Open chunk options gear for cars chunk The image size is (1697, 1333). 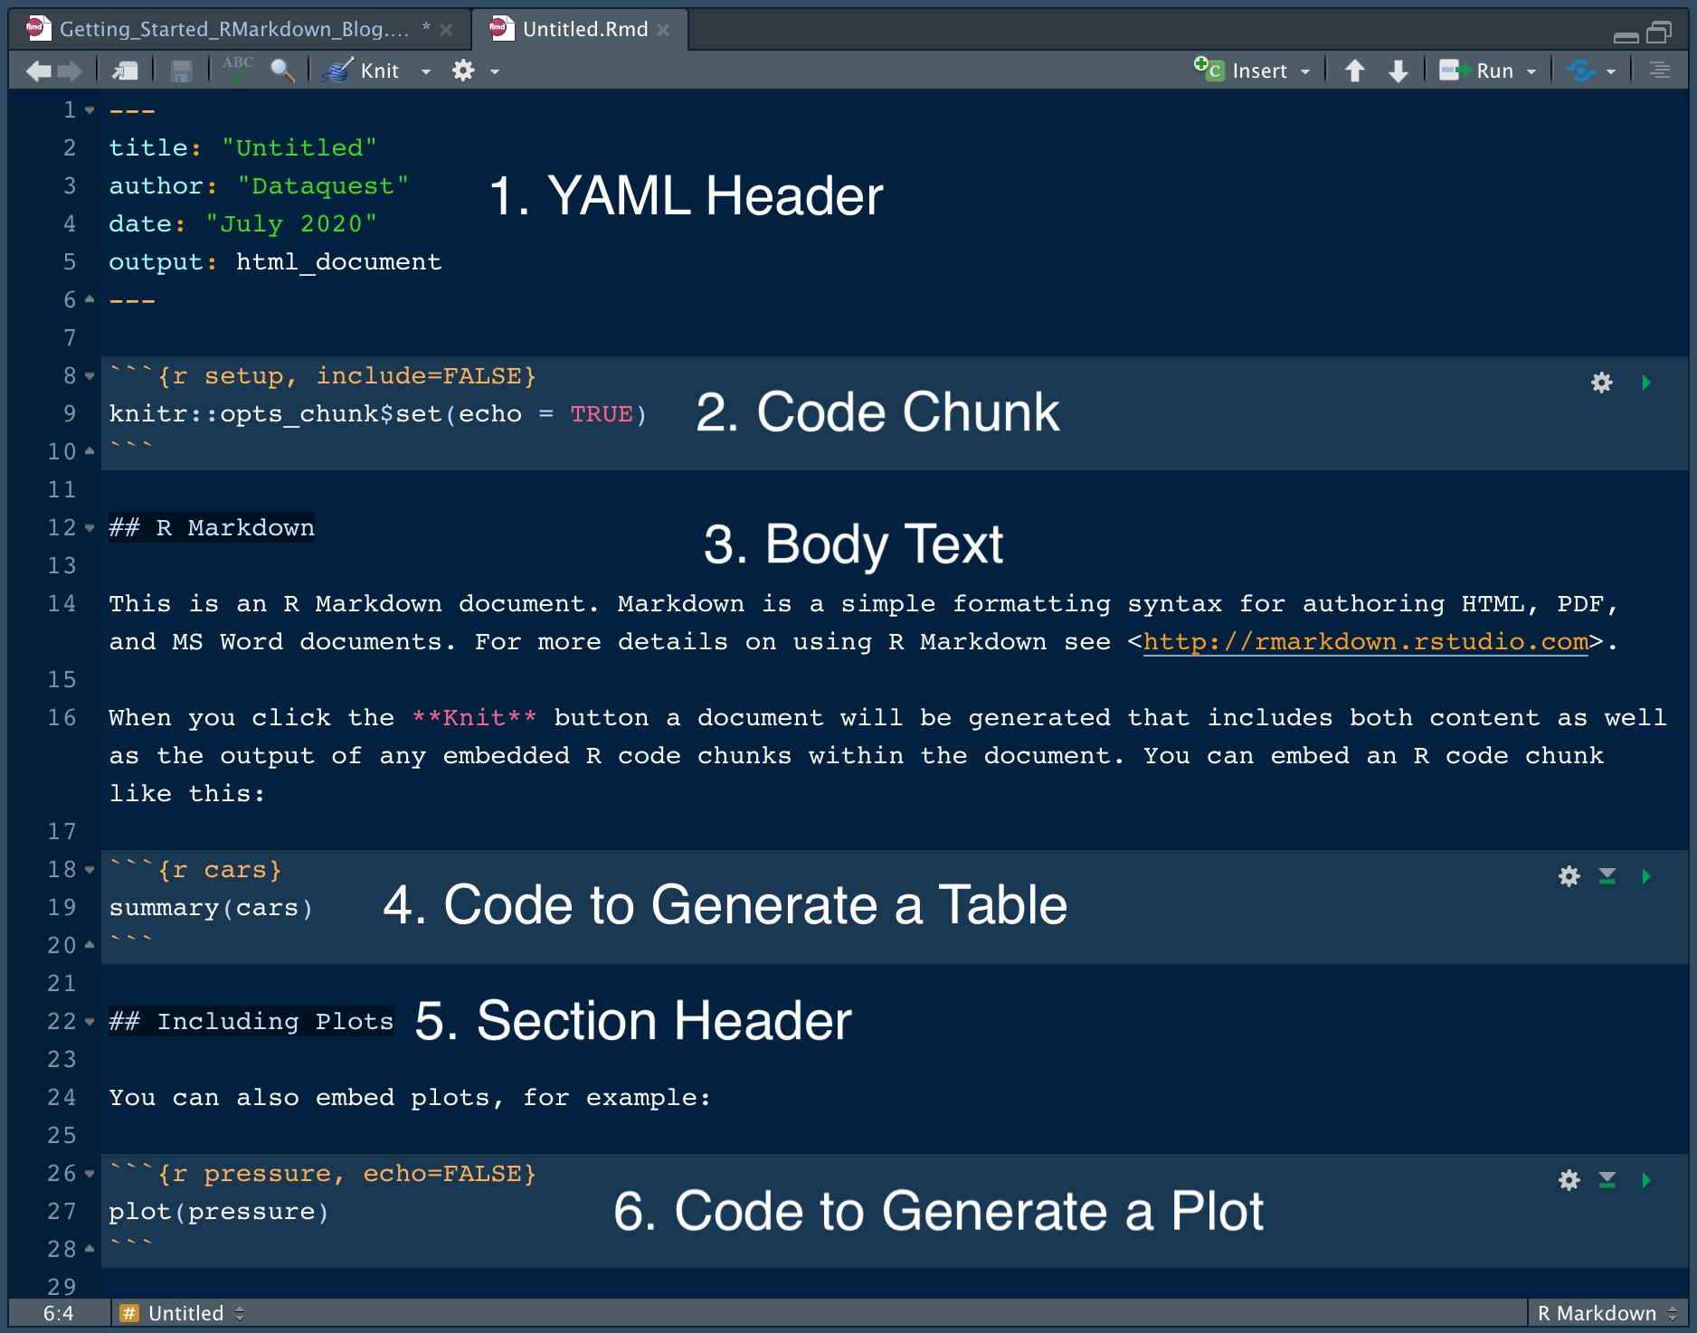1569,875
